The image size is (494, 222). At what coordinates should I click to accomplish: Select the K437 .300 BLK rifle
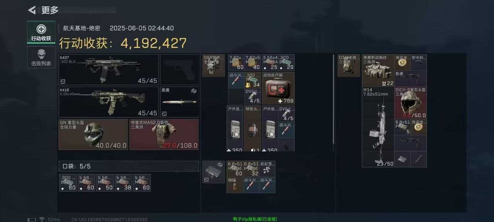pos(108,70)
